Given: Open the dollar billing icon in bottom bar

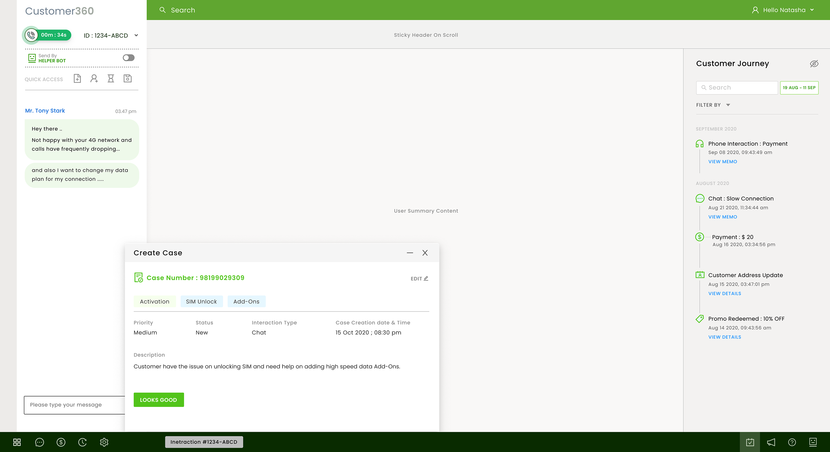Looking at the screenshot, I should pyautogui.click(x=61, y=442).
